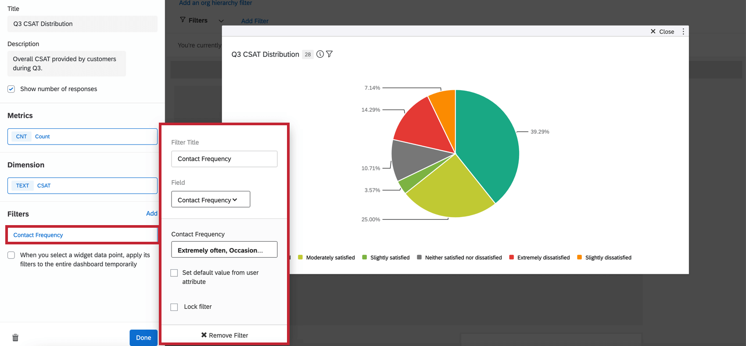Image resolution: width=746 pixels, height=346 pixels.
Task: Click the Q3 CSAT Distribution widget title
Action: coord(265,54)
